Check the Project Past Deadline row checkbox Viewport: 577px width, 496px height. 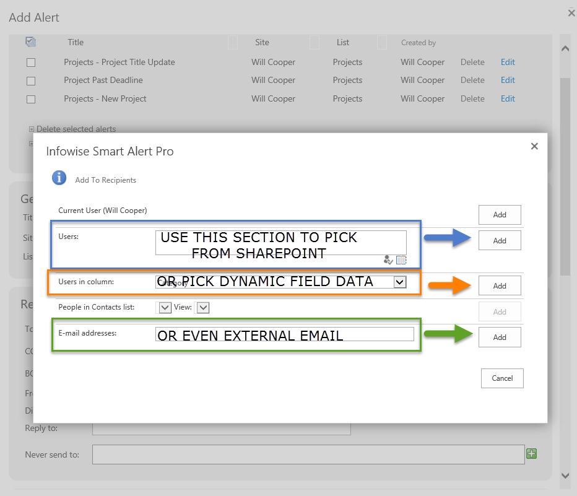(x=31, y=81)
